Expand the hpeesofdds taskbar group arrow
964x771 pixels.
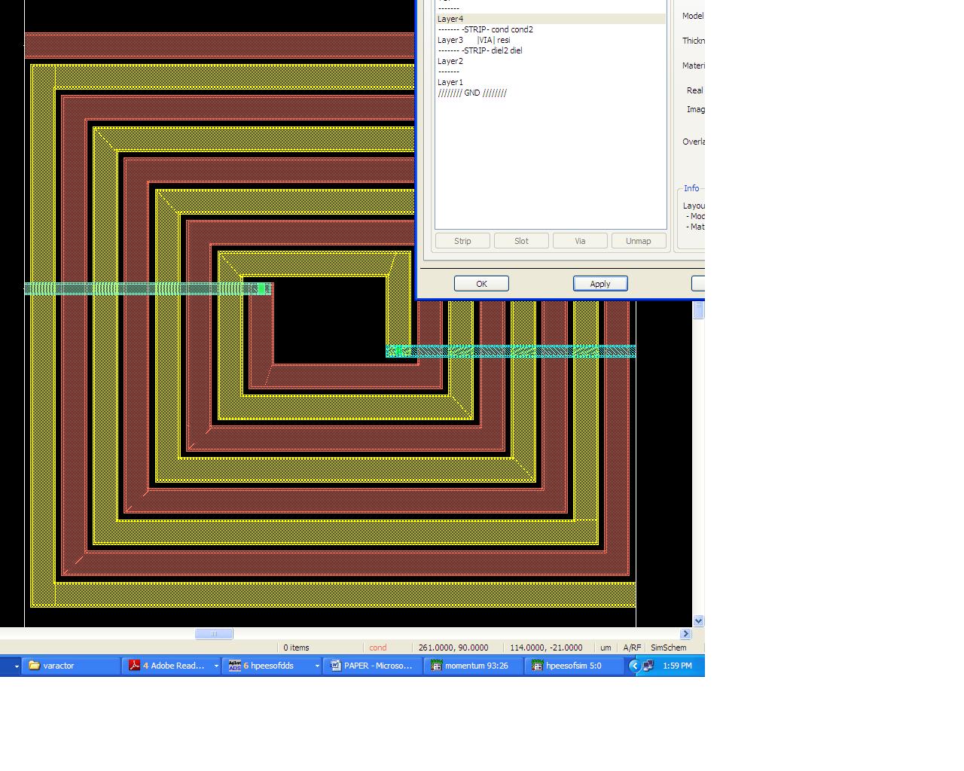point(317,666)
